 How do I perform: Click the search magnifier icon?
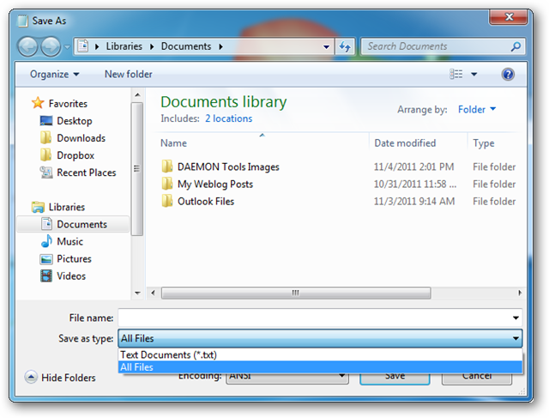516,46
